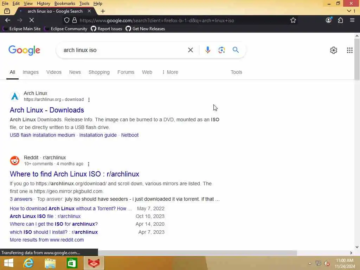
Task: Open a new tab with the plus button
Action: point(103,11)
